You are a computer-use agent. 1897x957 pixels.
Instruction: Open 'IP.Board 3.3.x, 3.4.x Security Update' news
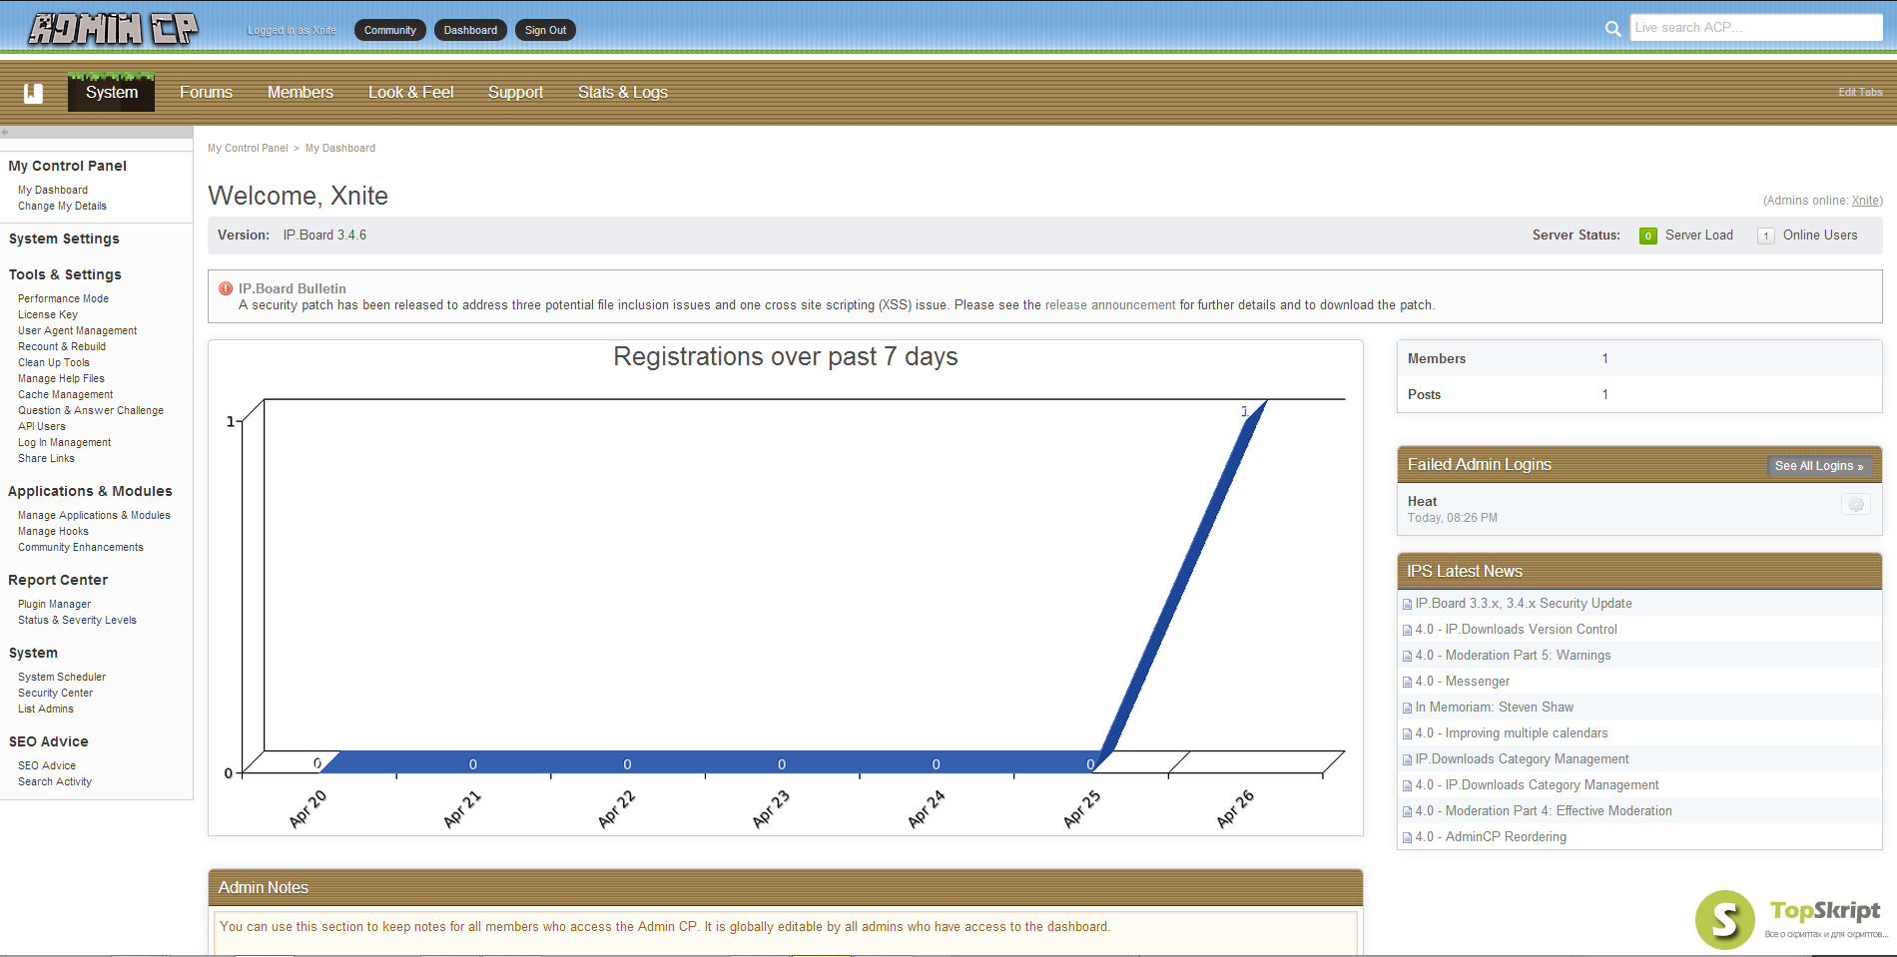coord(1524,604)
